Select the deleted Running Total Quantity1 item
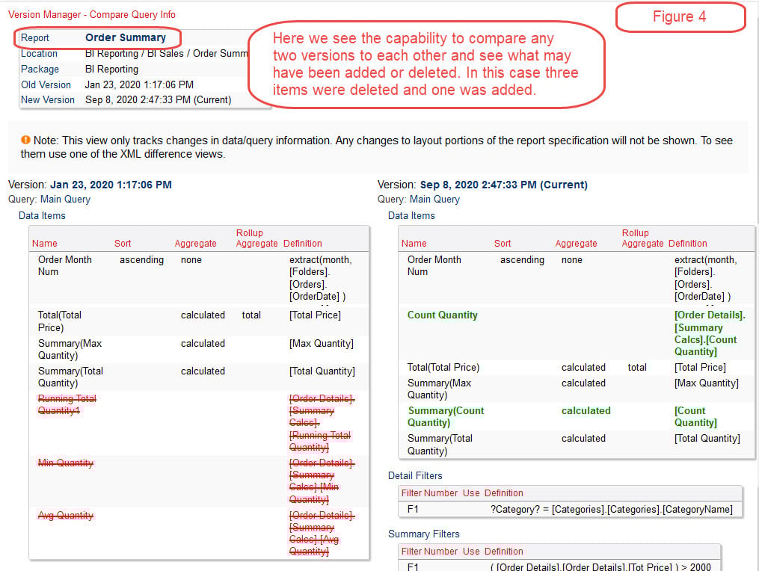 [x=67, y=404]
